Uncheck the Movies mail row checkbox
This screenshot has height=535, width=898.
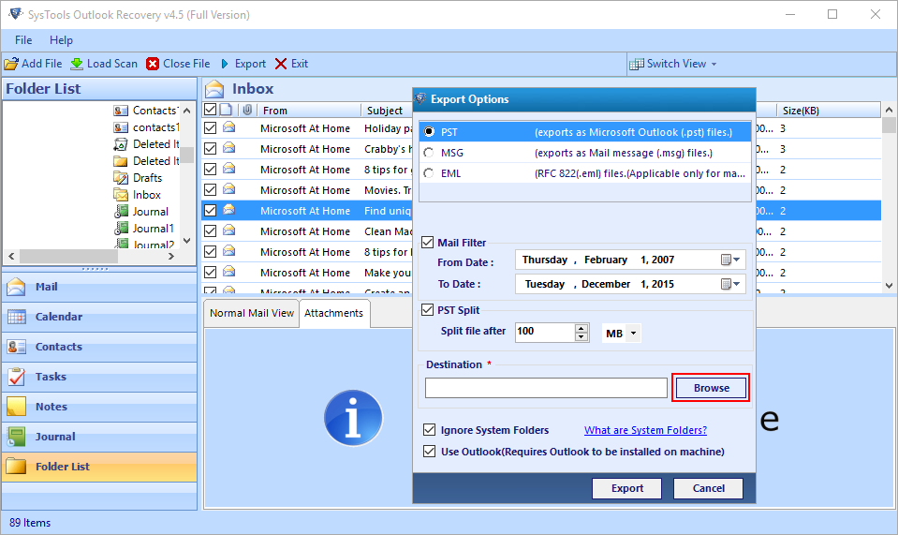click(210, 189)
